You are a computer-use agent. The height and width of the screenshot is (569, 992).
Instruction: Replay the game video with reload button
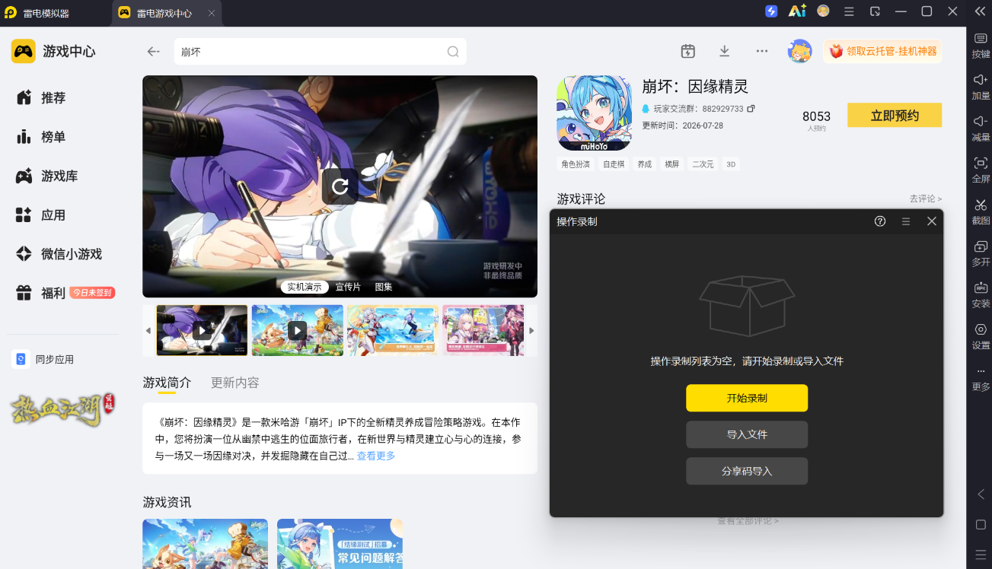340,186
